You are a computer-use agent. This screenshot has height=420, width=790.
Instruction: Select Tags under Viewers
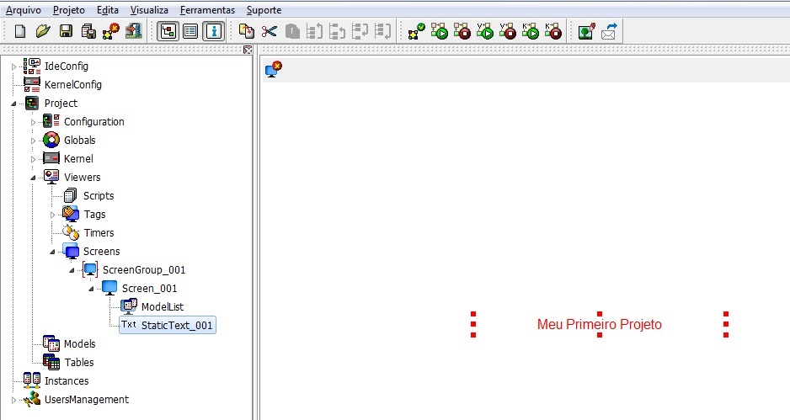tap(94, 215)
